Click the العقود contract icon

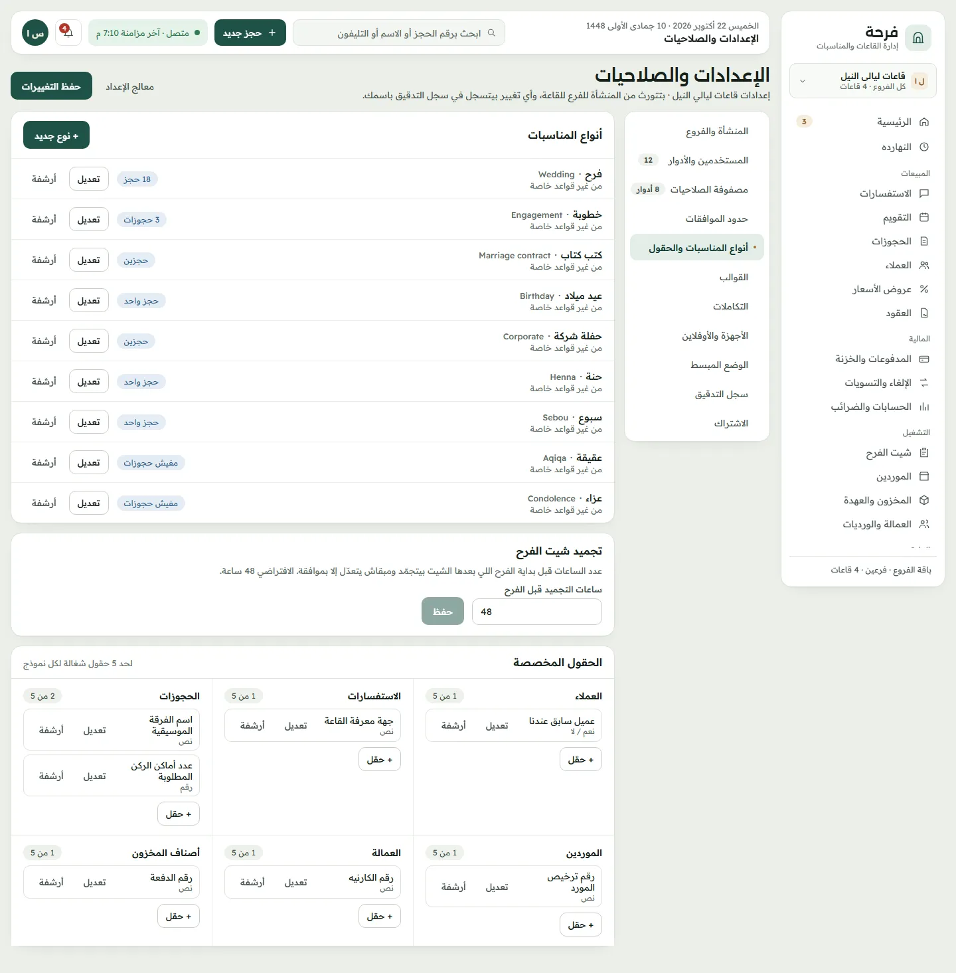click(x=924, y=313)
